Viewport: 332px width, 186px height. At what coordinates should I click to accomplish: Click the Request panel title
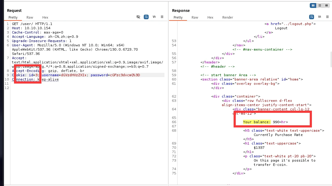14,11
